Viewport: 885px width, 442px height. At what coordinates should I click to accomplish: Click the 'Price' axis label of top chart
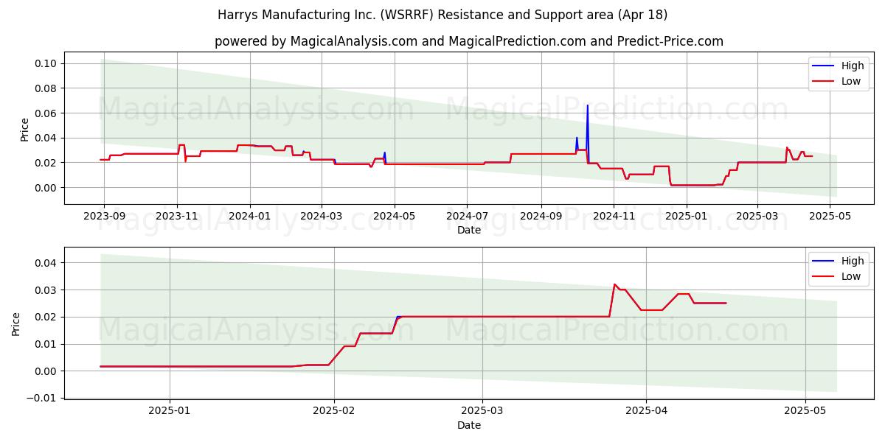click(24, 130)
